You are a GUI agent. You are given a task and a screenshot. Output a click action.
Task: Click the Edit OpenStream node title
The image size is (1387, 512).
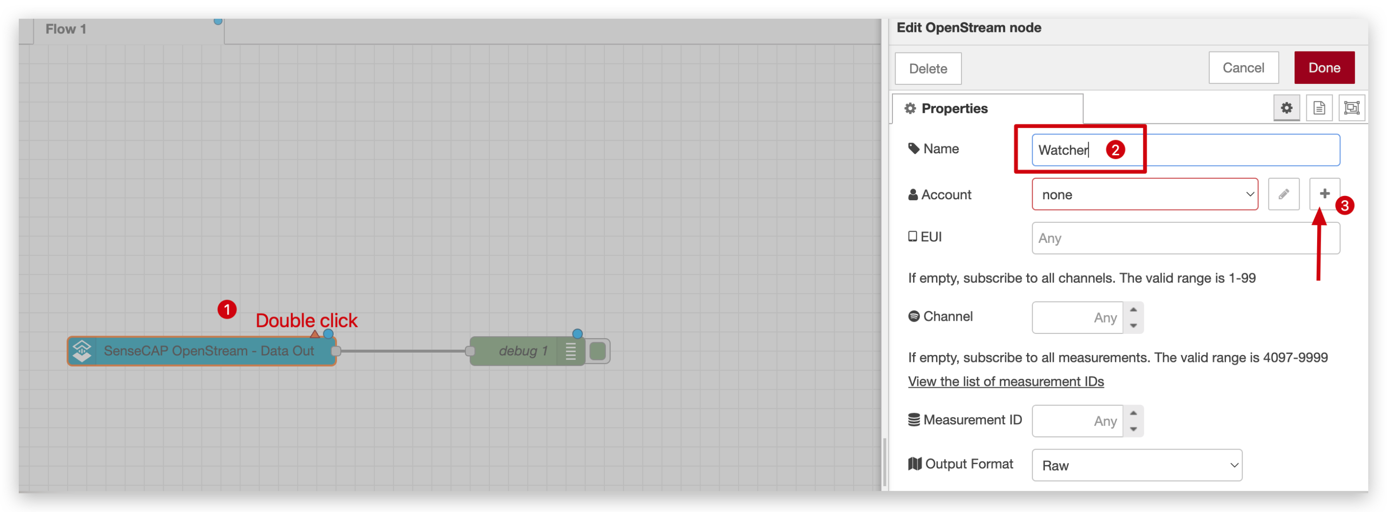click(x=968, y=28)
